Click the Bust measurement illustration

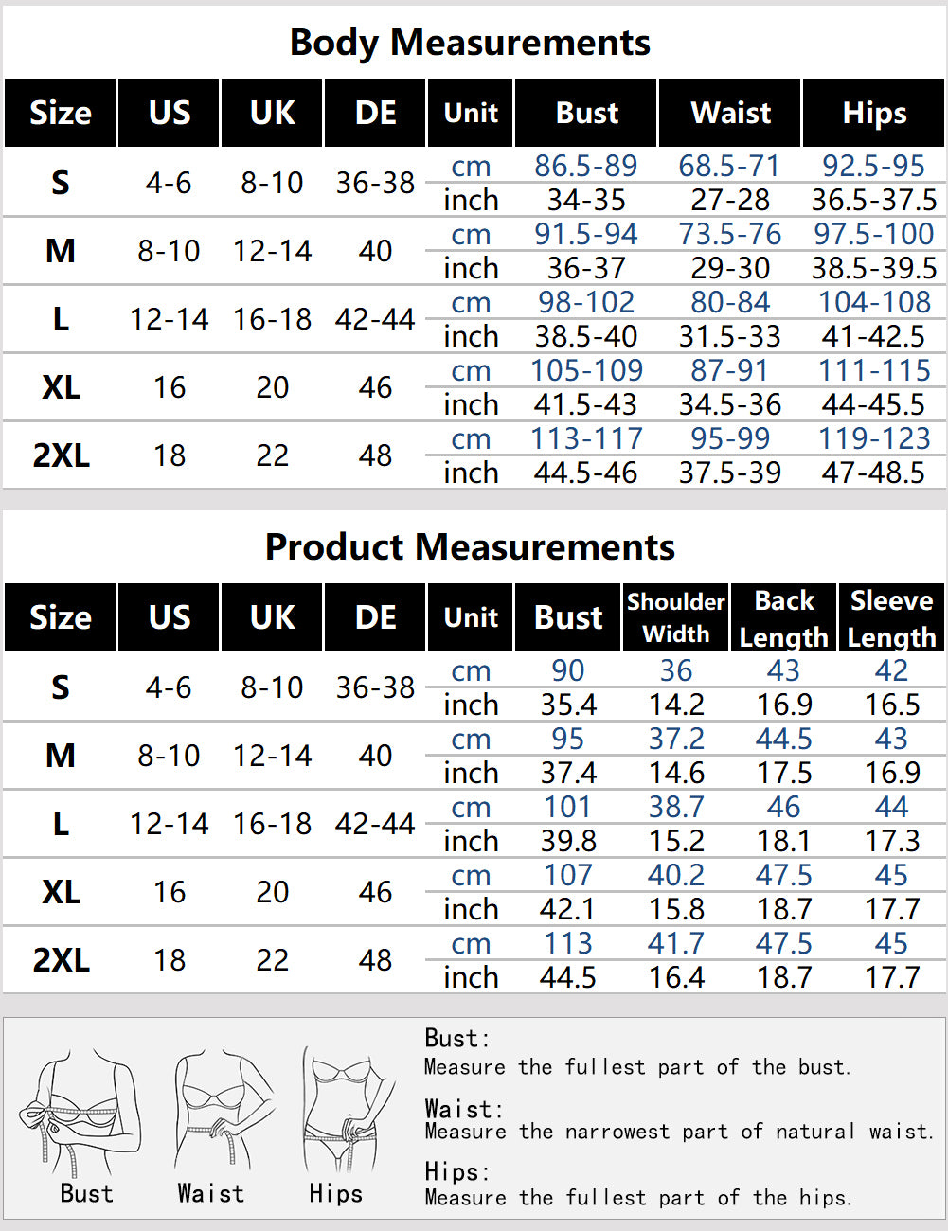coord(85,1113)
